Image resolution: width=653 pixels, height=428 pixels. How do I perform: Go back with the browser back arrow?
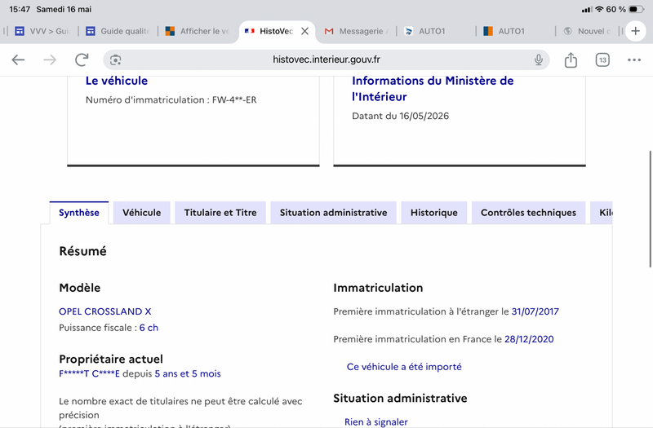pos(18,60)
